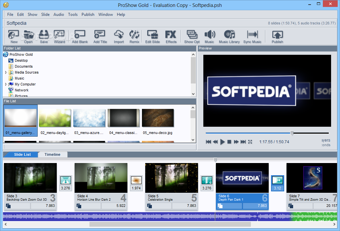Viewport: 340px width, 231px height.
Task: Open the Show menu
Action: (x=33, y=15)
